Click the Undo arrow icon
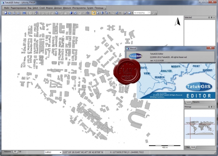Image resolution: width=218 pixels, height=156 pixels. click(43, 13)
